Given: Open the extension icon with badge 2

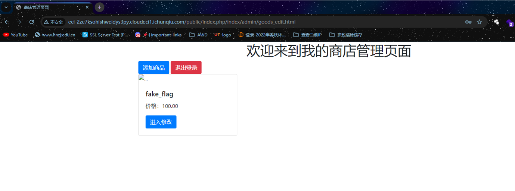Looking at the screenshot, I should point(509,22).
